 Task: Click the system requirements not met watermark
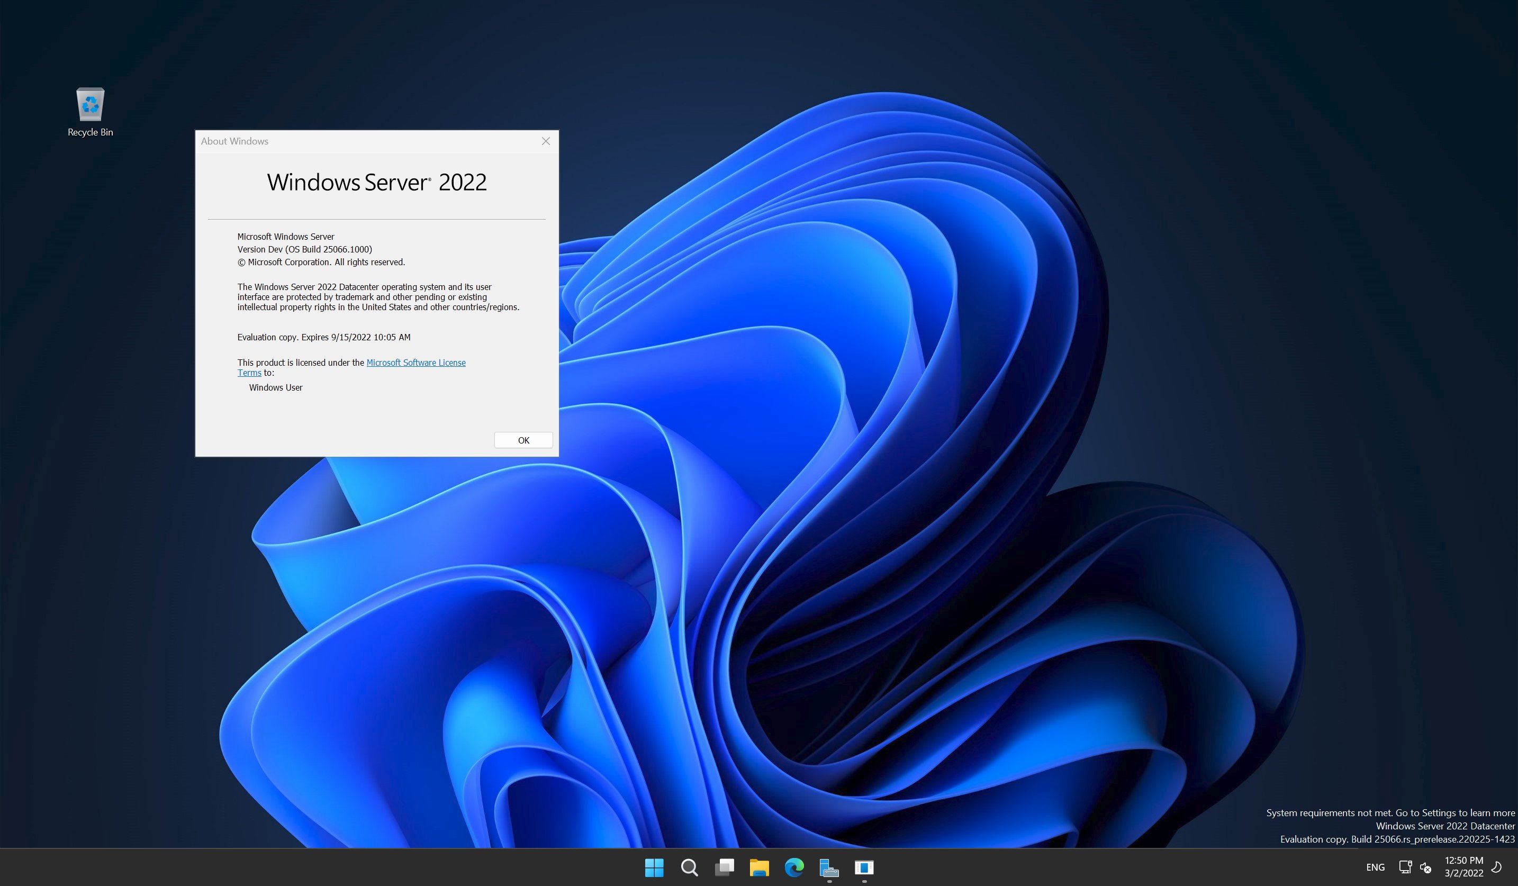pos(1390,813)
